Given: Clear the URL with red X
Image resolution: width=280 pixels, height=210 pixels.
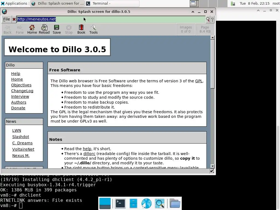Looking at the screenshot, I should [x=14, y=19].
